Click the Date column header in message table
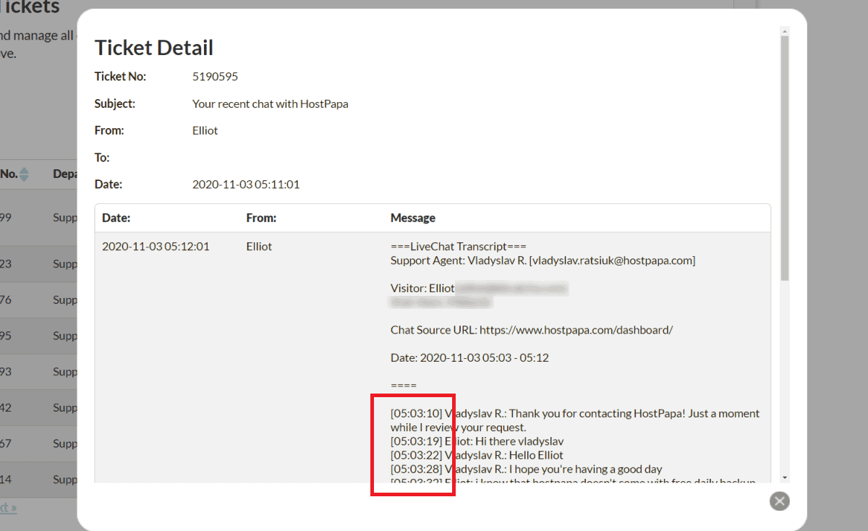This screenshot has height=531, width=868. tap(116, 218)
